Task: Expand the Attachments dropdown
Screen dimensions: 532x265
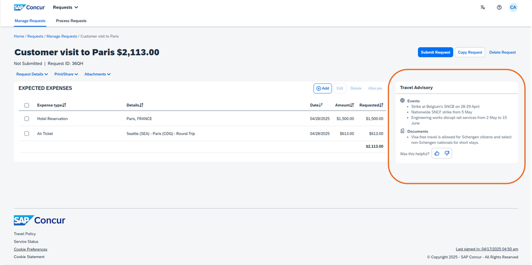Action: click(97, 74)
